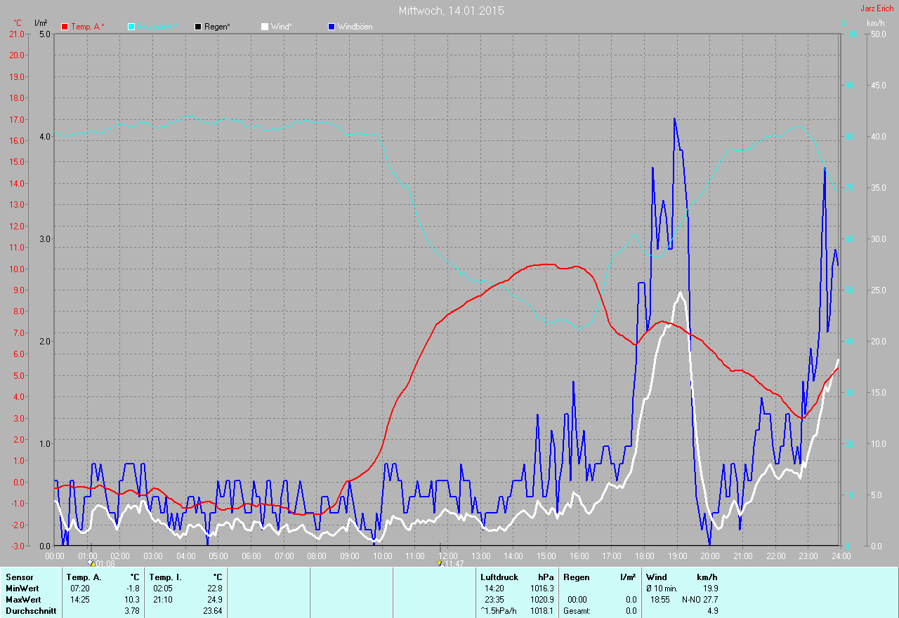Click the °C temperature axis unit label

[18, 23]
